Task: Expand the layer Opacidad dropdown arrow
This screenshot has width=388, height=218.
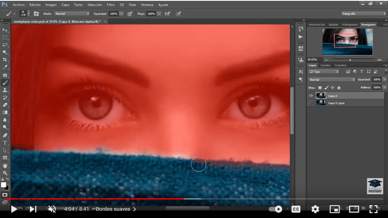Action: click(384, 79)
